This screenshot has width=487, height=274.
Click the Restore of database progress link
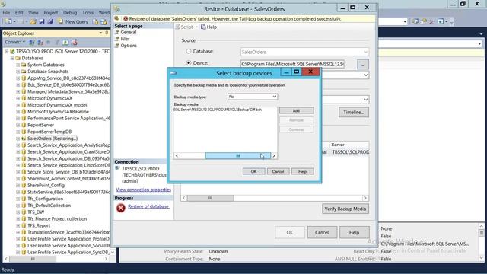(148, 206)
